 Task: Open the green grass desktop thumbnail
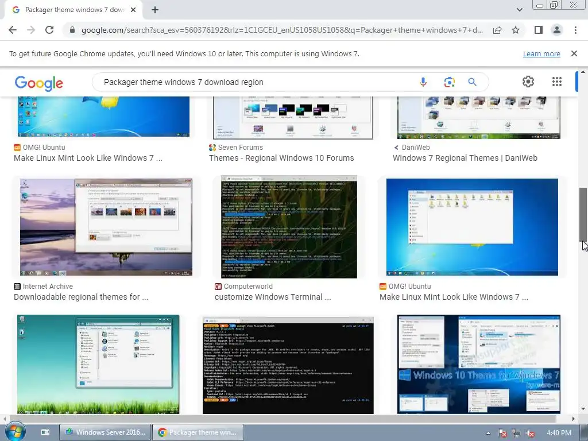coord(98,365)
